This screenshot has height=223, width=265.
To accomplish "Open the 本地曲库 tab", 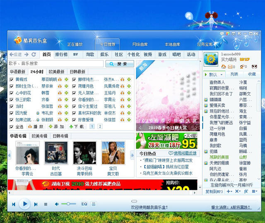I will point(172,45).
